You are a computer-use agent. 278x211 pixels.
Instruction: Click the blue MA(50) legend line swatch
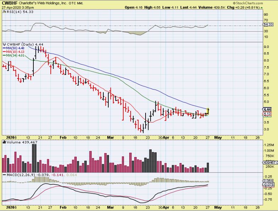coord(4,48)
